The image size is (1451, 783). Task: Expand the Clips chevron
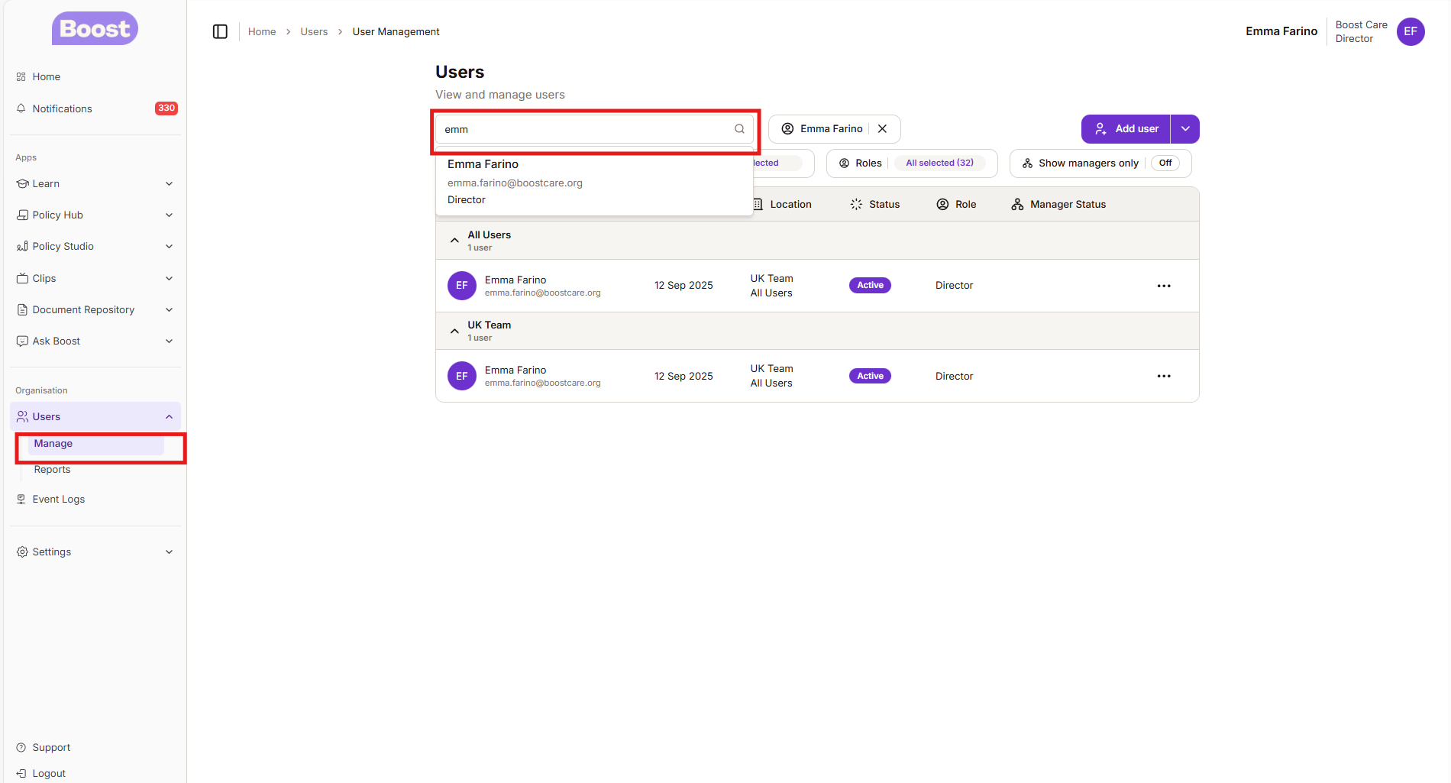pyautogui.click(x=169, y=278)
